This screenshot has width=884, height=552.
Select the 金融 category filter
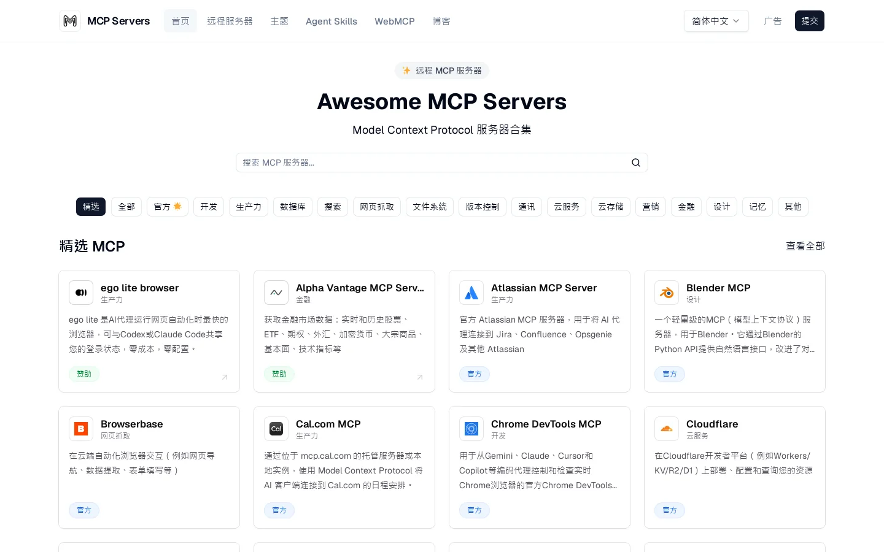686,207
